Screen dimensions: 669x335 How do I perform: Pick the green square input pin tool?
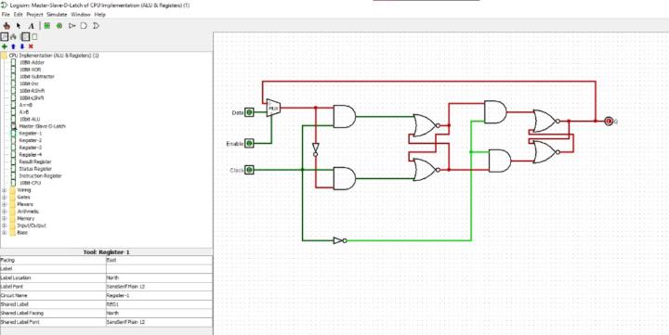(x=47, y=26)
